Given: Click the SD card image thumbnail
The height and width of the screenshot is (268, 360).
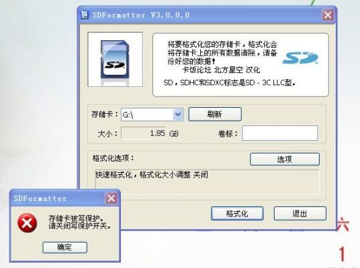Looking at the screenshot, I should point(115,60).
